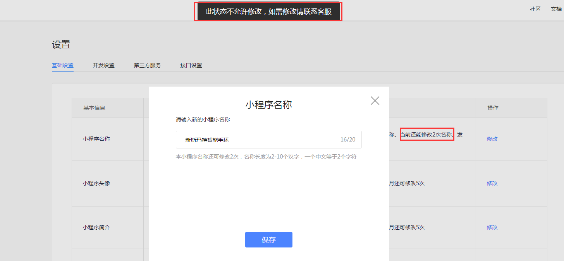Close the 小程序名称 dialog with the X icon

point(375,101)
